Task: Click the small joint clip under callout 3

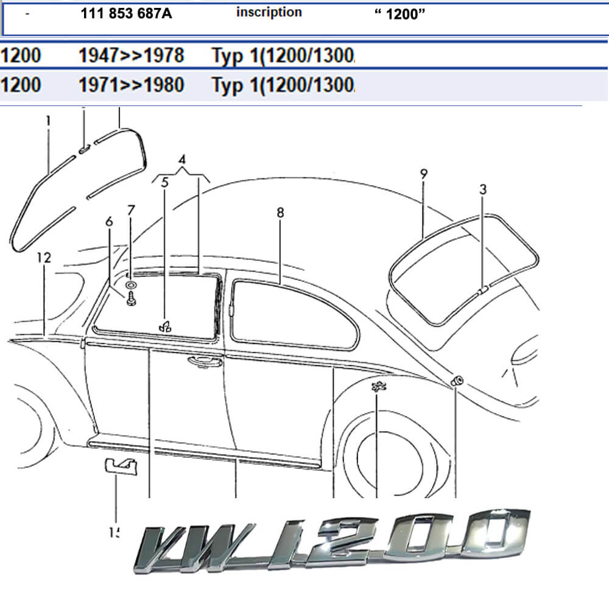Action: (481, 290)
